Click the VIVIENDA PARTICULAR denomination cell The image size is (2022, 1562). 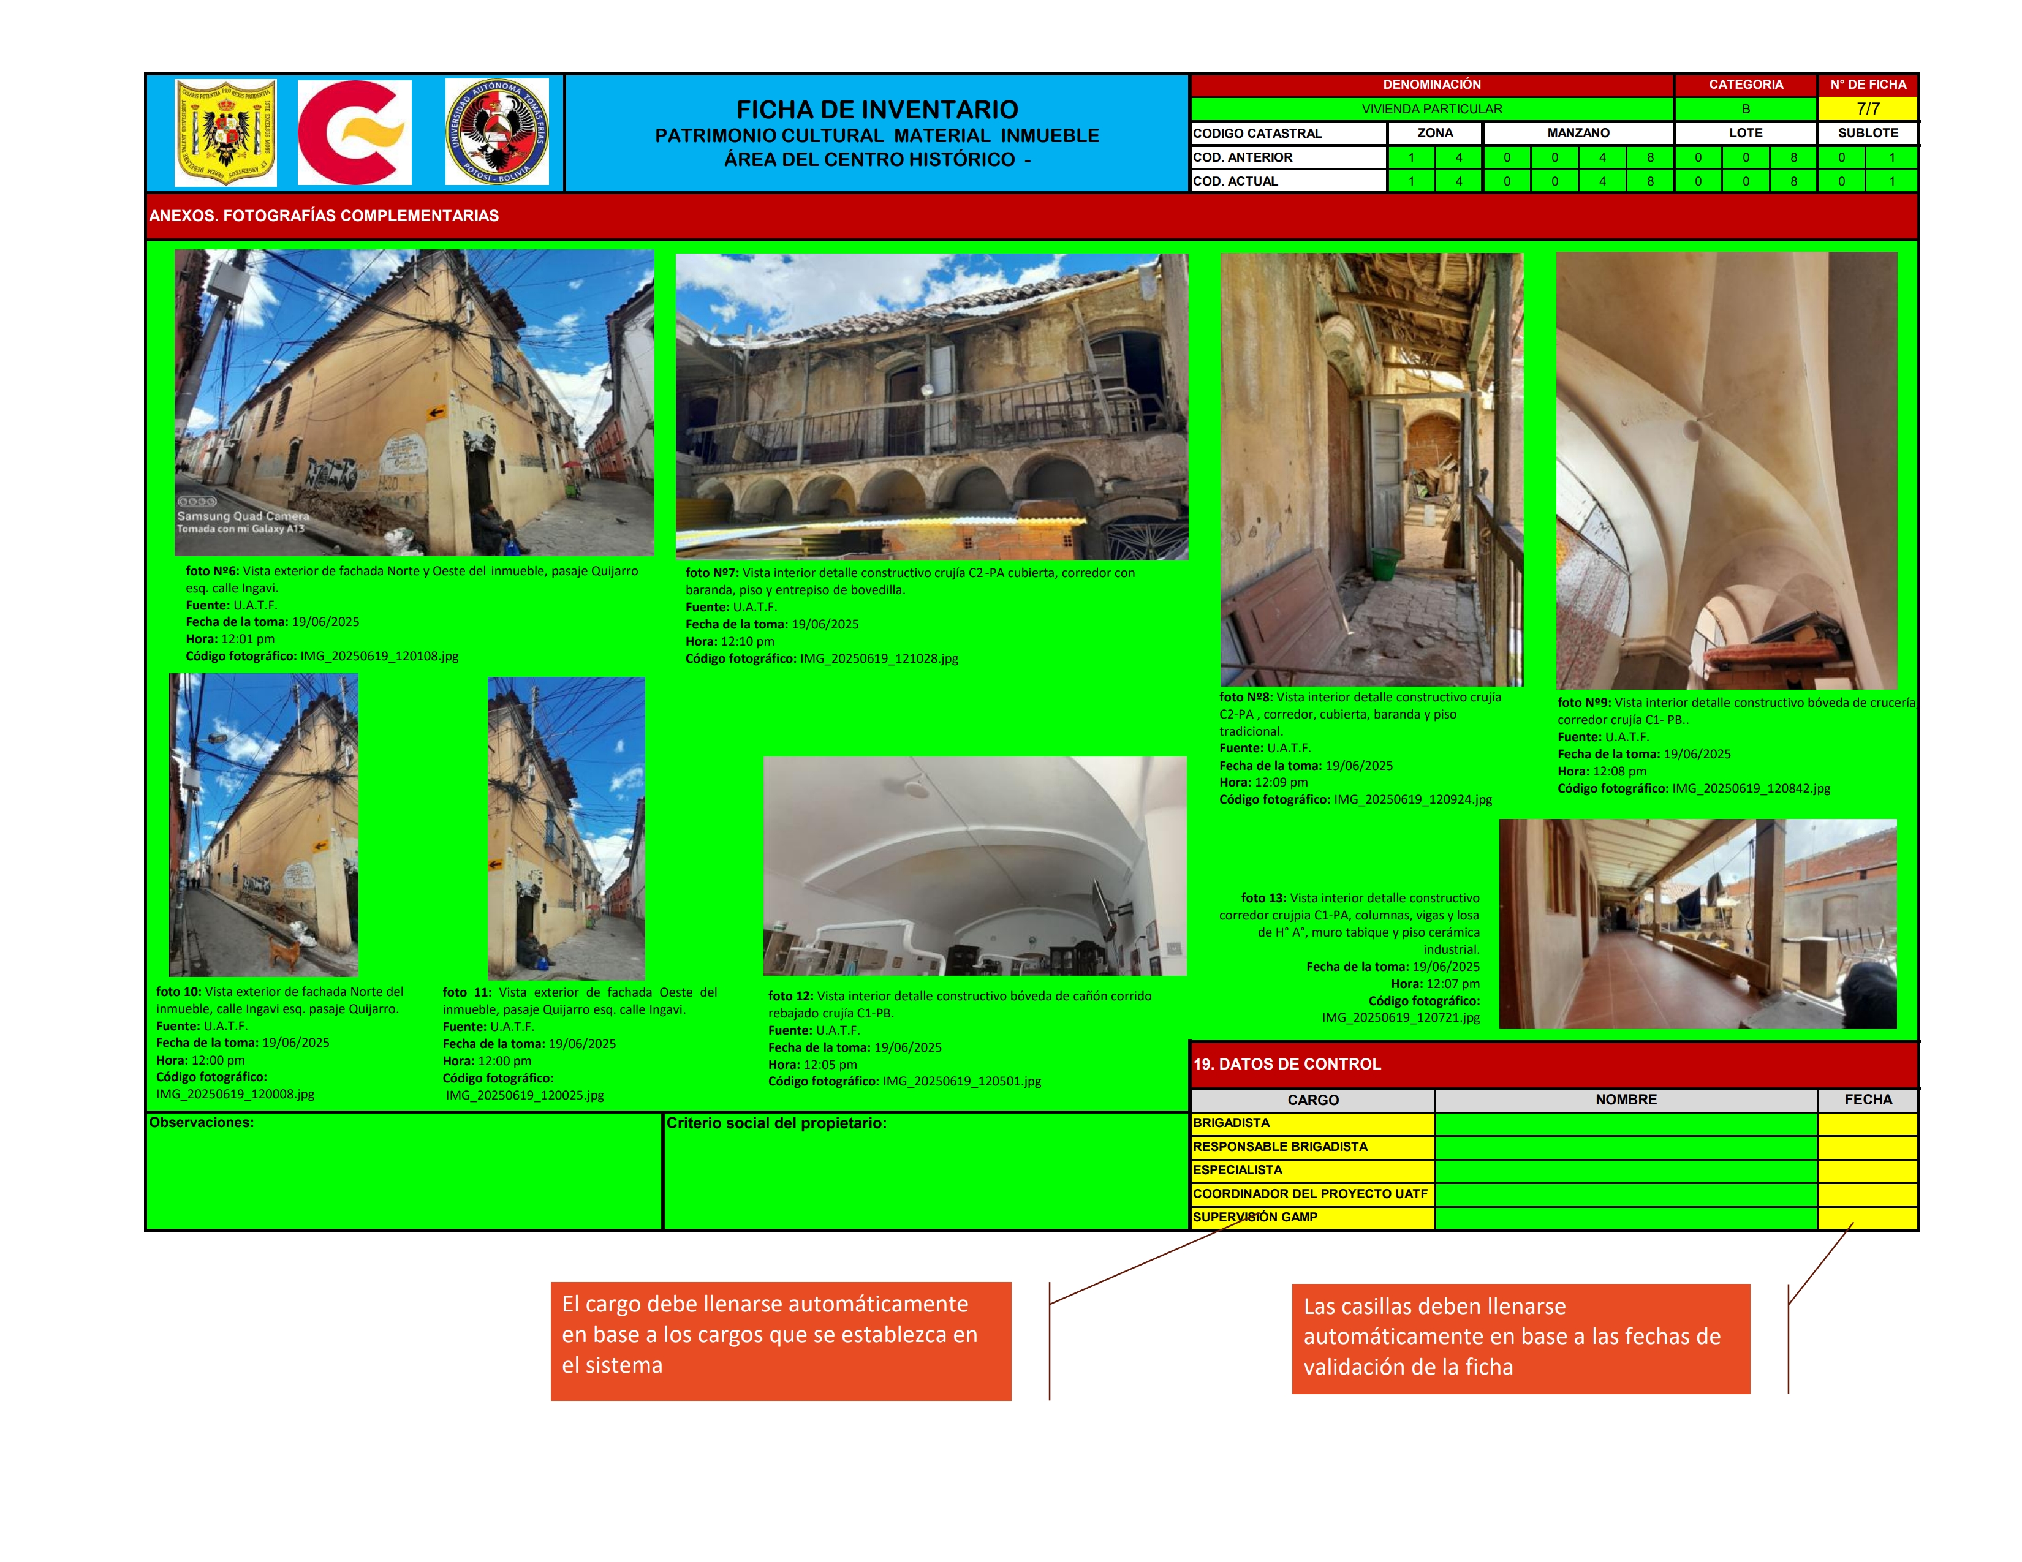coord(1431,108)
